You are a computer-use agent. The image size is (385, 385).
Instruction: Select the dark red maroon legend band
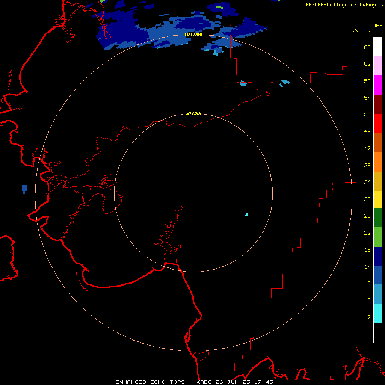pos(378,104)
